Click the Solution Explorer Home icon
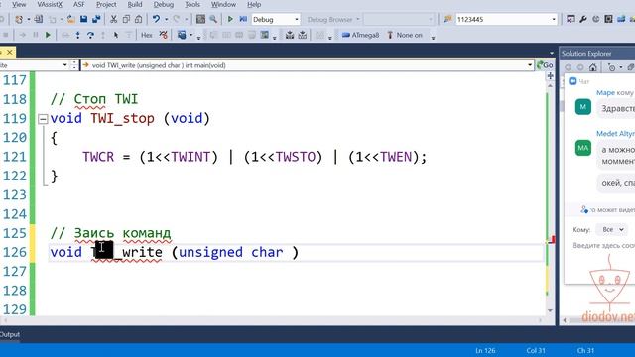This screenshot has height=357, width=635. point(593,67)
